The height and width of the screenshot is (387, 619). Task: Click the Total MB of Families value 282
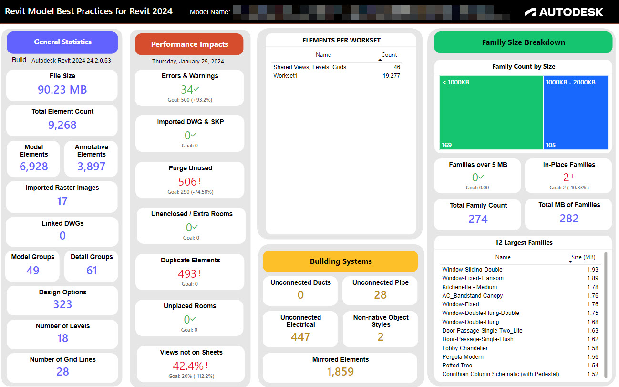(569, 219)
